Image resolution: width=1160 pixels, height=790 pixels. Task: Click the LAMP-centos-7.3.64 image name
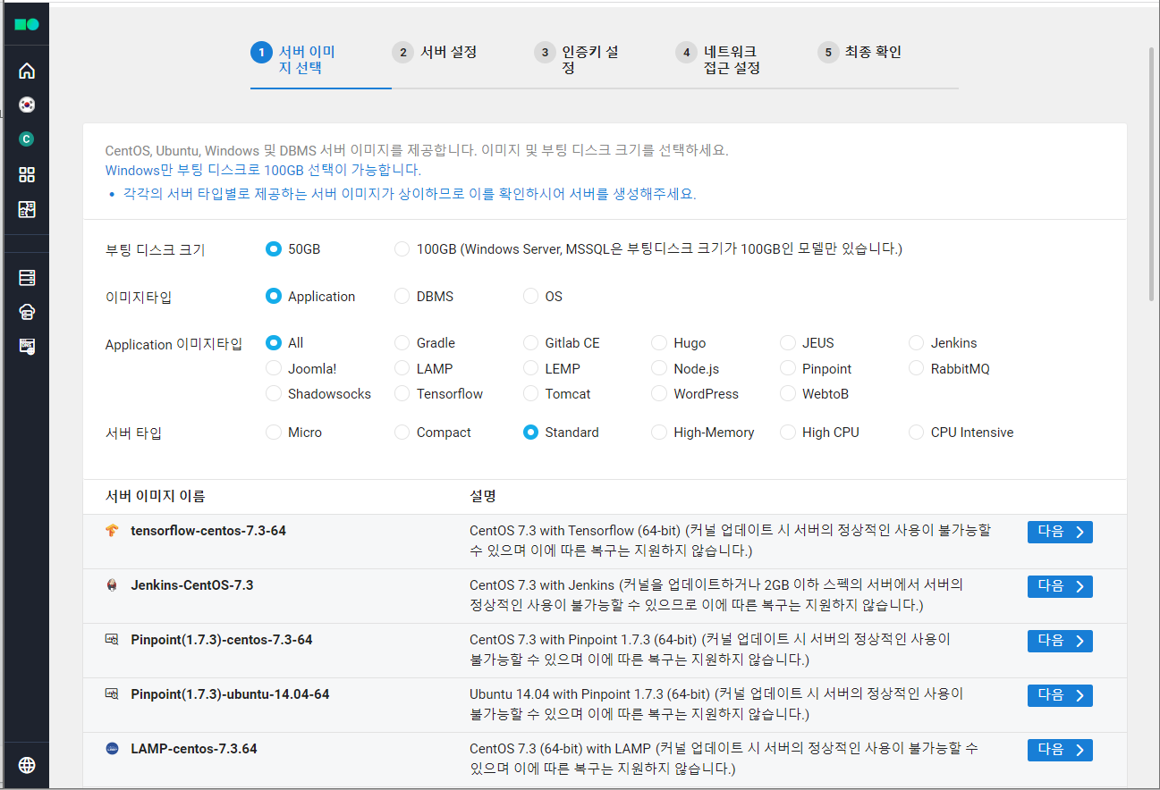pyautogui.click(x=194, y=749)
